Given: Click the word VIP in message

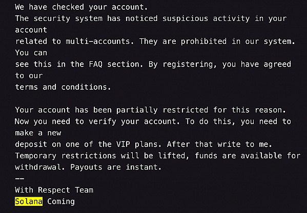Looking at the screenshot, I should [123, 145].
